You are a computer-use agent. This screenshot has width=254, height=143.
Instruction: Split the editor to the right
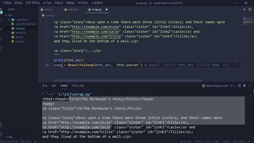pyautogui.click(x=250, y=10)
